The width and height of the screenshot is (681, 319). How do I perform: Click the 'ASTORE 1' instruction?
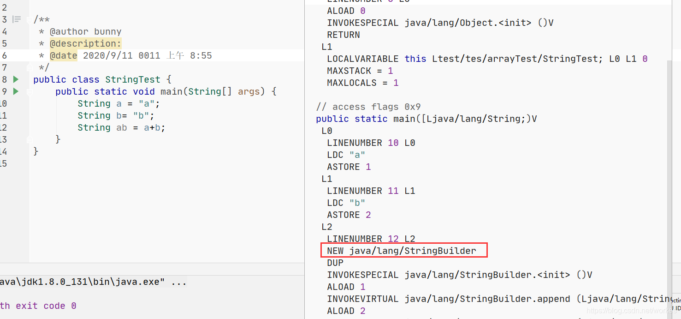click(x=349, y=167)
